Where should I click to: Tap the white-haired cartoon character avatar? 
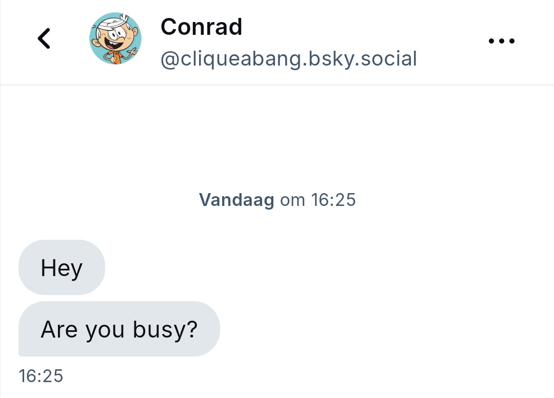tap(115, 39)
